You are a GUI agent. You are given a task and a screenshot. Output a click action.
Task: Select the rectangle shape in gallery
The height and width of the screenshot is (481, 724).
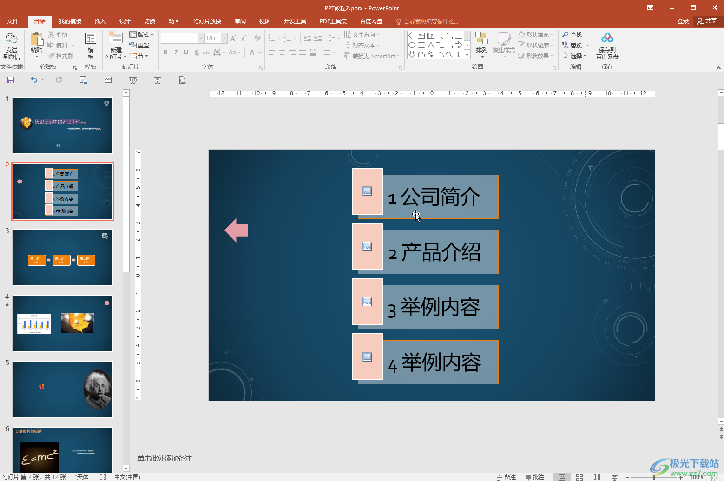point(459,35)
